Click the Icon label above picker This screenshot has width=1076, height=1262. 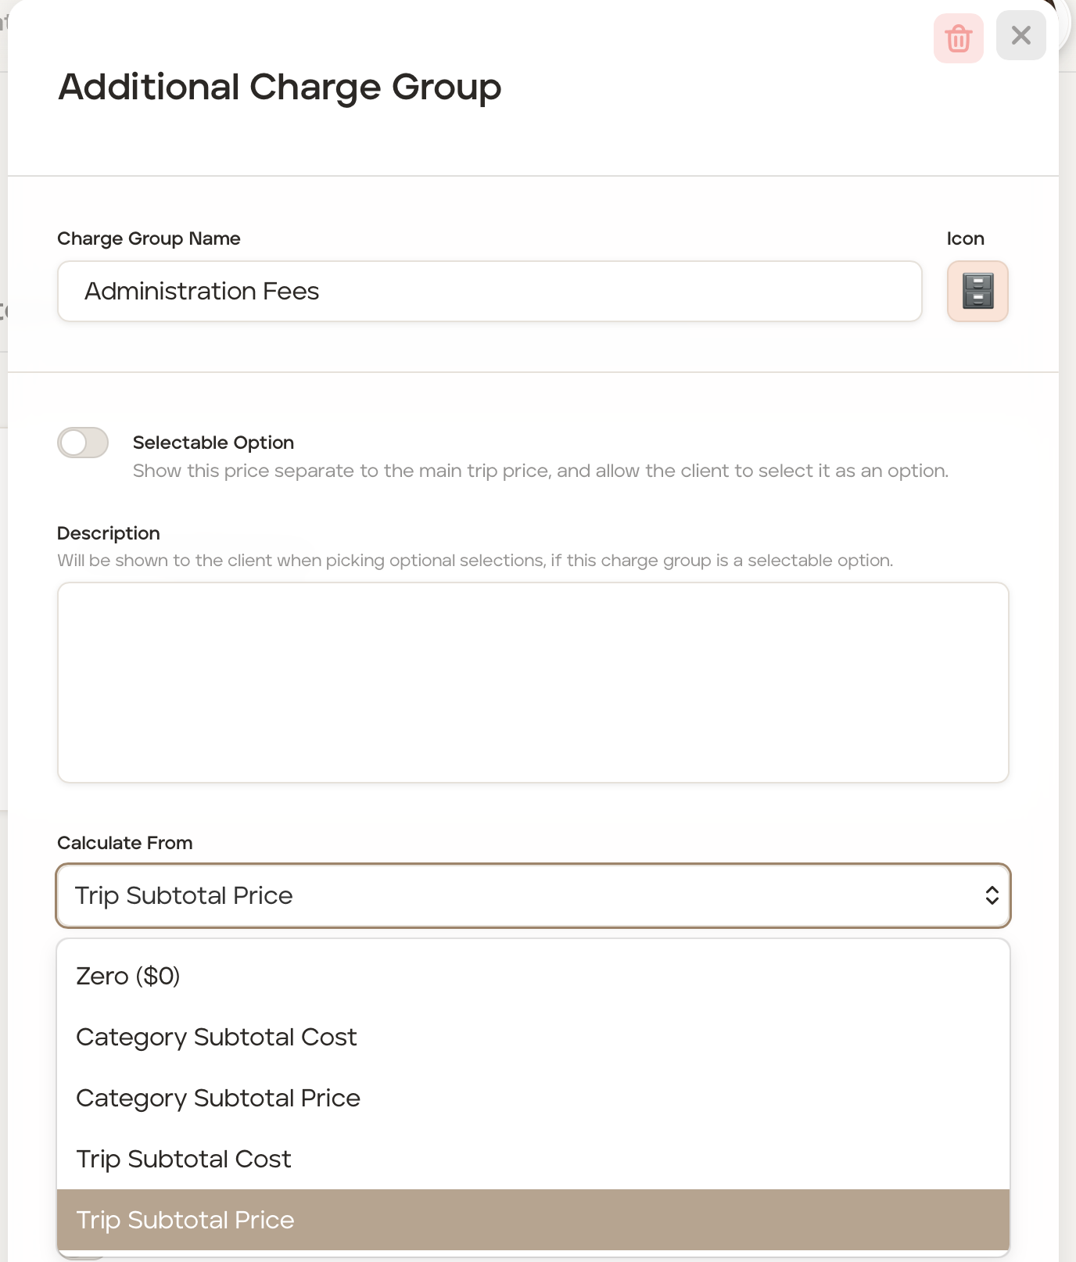click(965, 238)
